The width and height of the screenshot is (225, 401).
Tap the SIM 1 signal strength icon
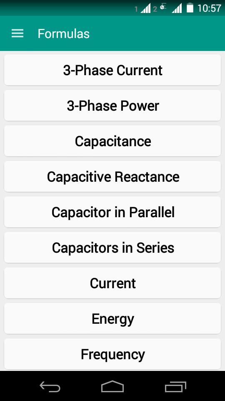pyautogui.click(x=146, y=8)
